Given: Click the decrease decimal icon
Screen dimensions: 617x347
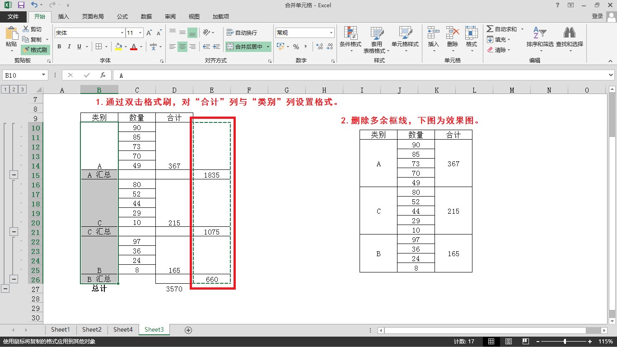Looking at the screenshot, I should point(330,47).
